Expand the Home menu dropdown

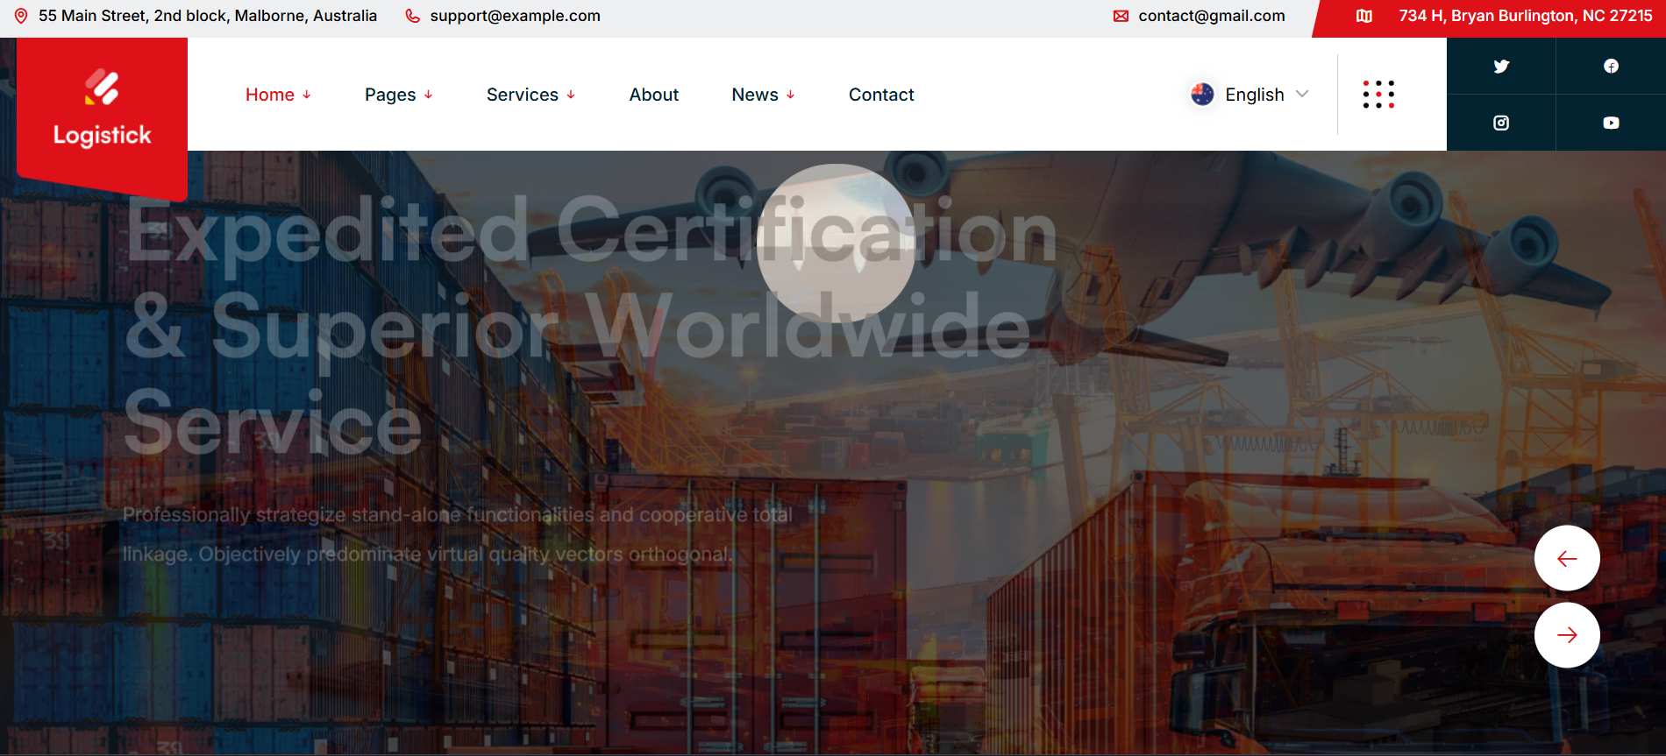pyautogui.click(x=278, y=95)
